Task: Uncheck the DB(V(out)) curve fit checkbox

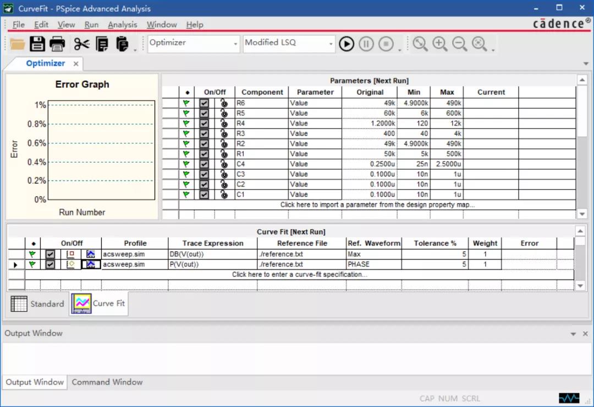Action: point(50,254)
